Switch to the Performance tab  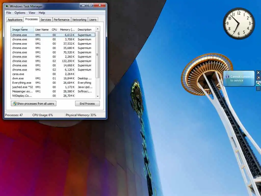click(62, 20)
